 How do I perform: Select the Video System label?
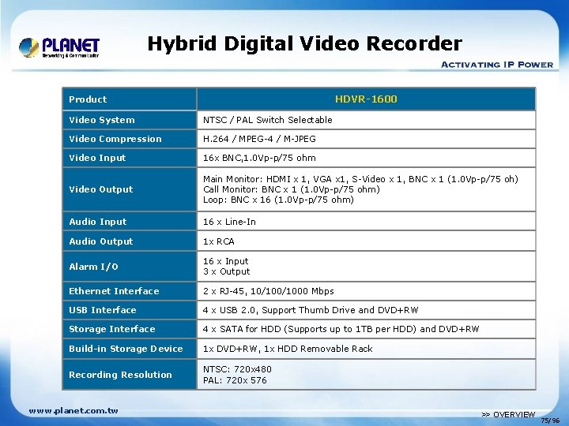point(102,120)
